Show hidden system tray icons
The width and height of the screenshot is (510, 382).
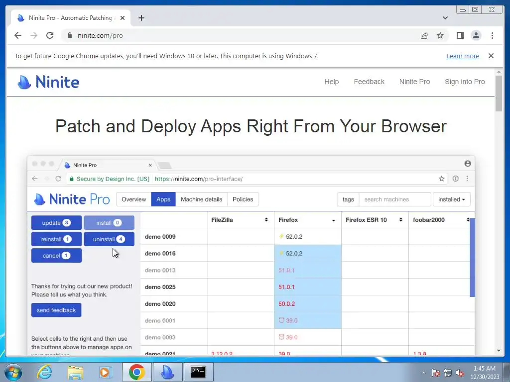pos(423,373)
